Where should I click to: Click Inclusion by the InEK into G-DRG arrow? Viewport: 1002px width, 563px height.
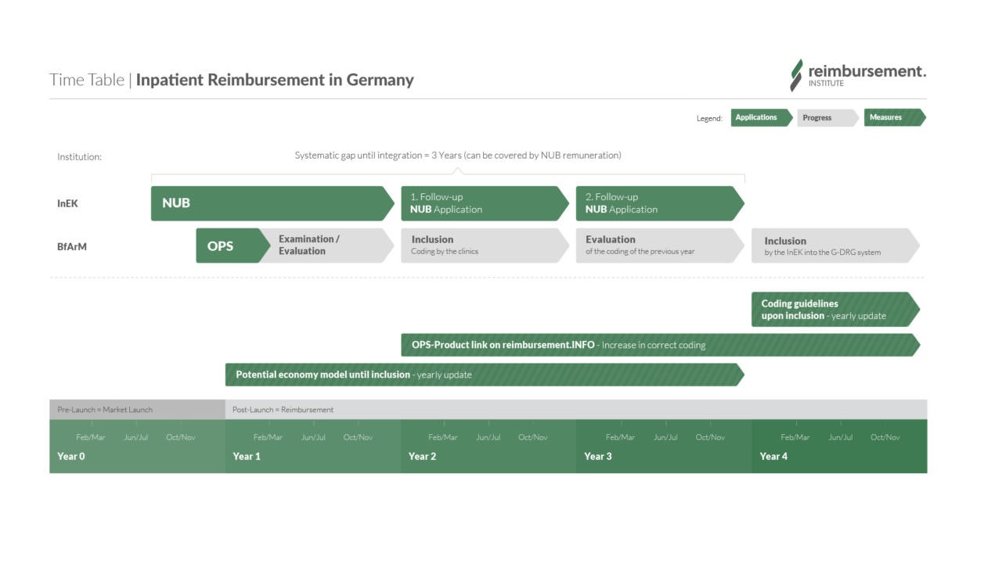835,246
